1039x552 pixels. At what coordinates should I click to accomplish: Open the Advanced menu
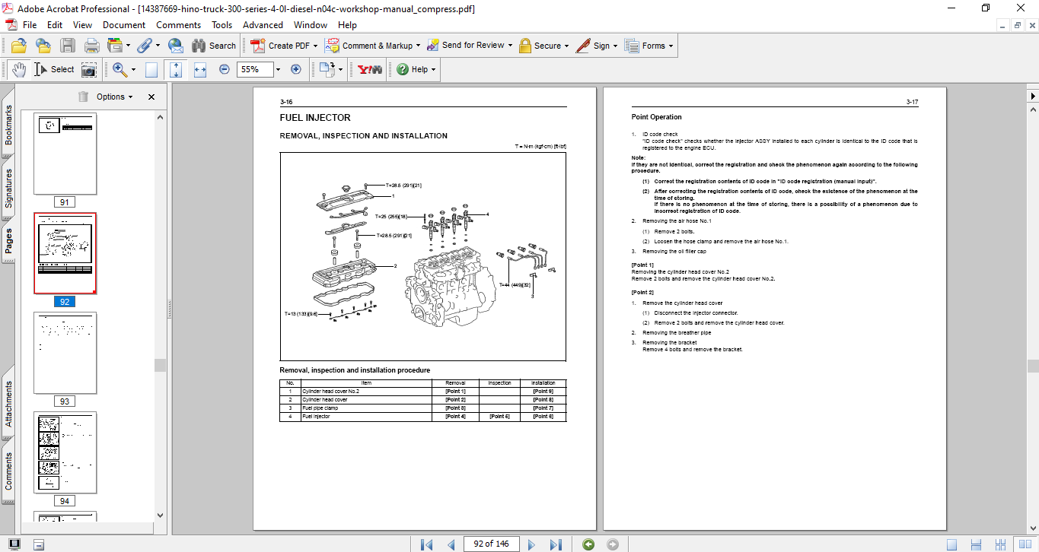click(263, 25)
